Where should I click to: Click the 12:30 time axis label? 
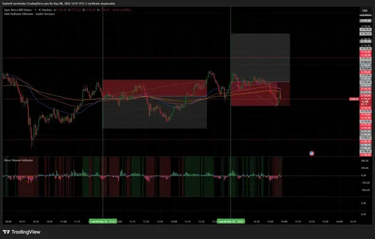tap(146, 222)
